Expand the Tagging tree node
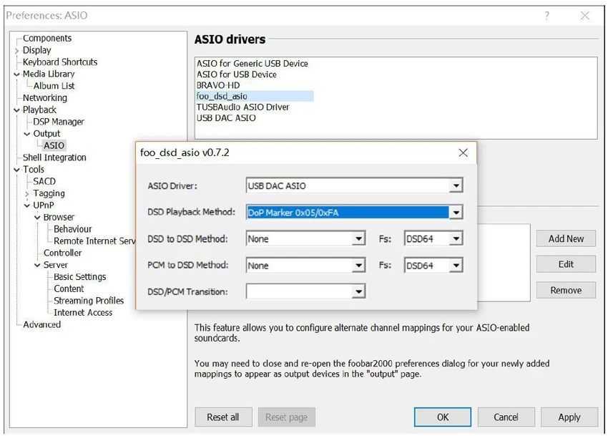Screen dimensions: 608x436 26,194
